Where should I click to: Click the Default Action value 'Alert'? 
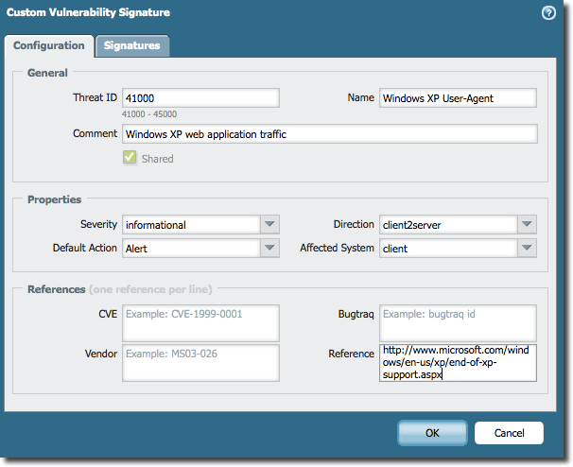pos(136,249)
